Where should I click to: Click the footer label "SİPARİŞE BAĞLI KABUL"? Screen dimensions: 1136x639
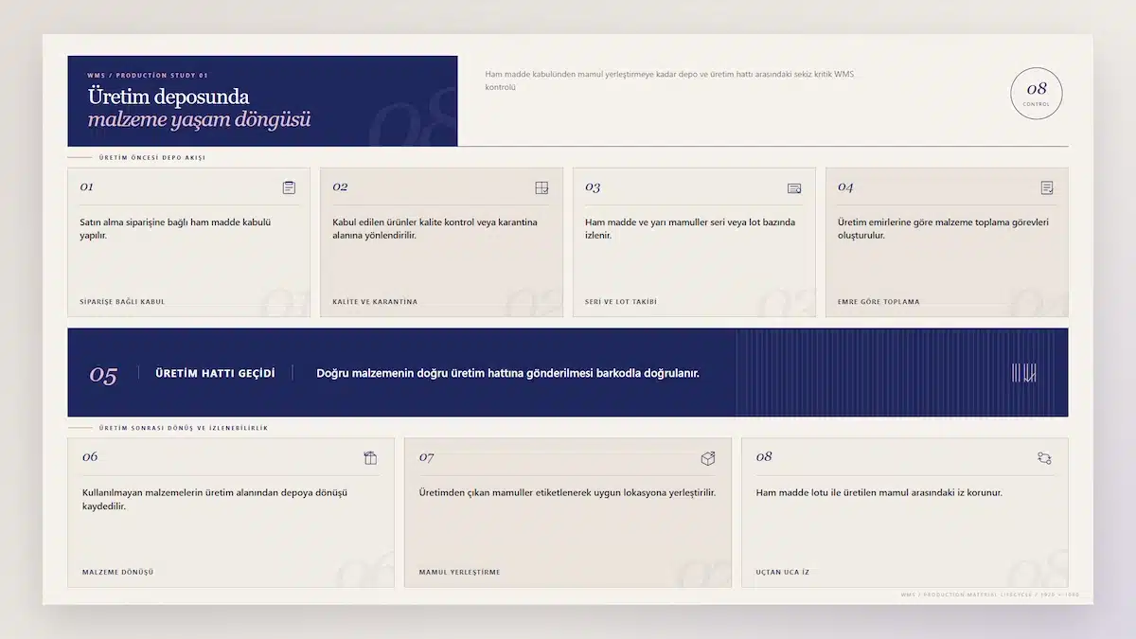(x=122, y=302)
